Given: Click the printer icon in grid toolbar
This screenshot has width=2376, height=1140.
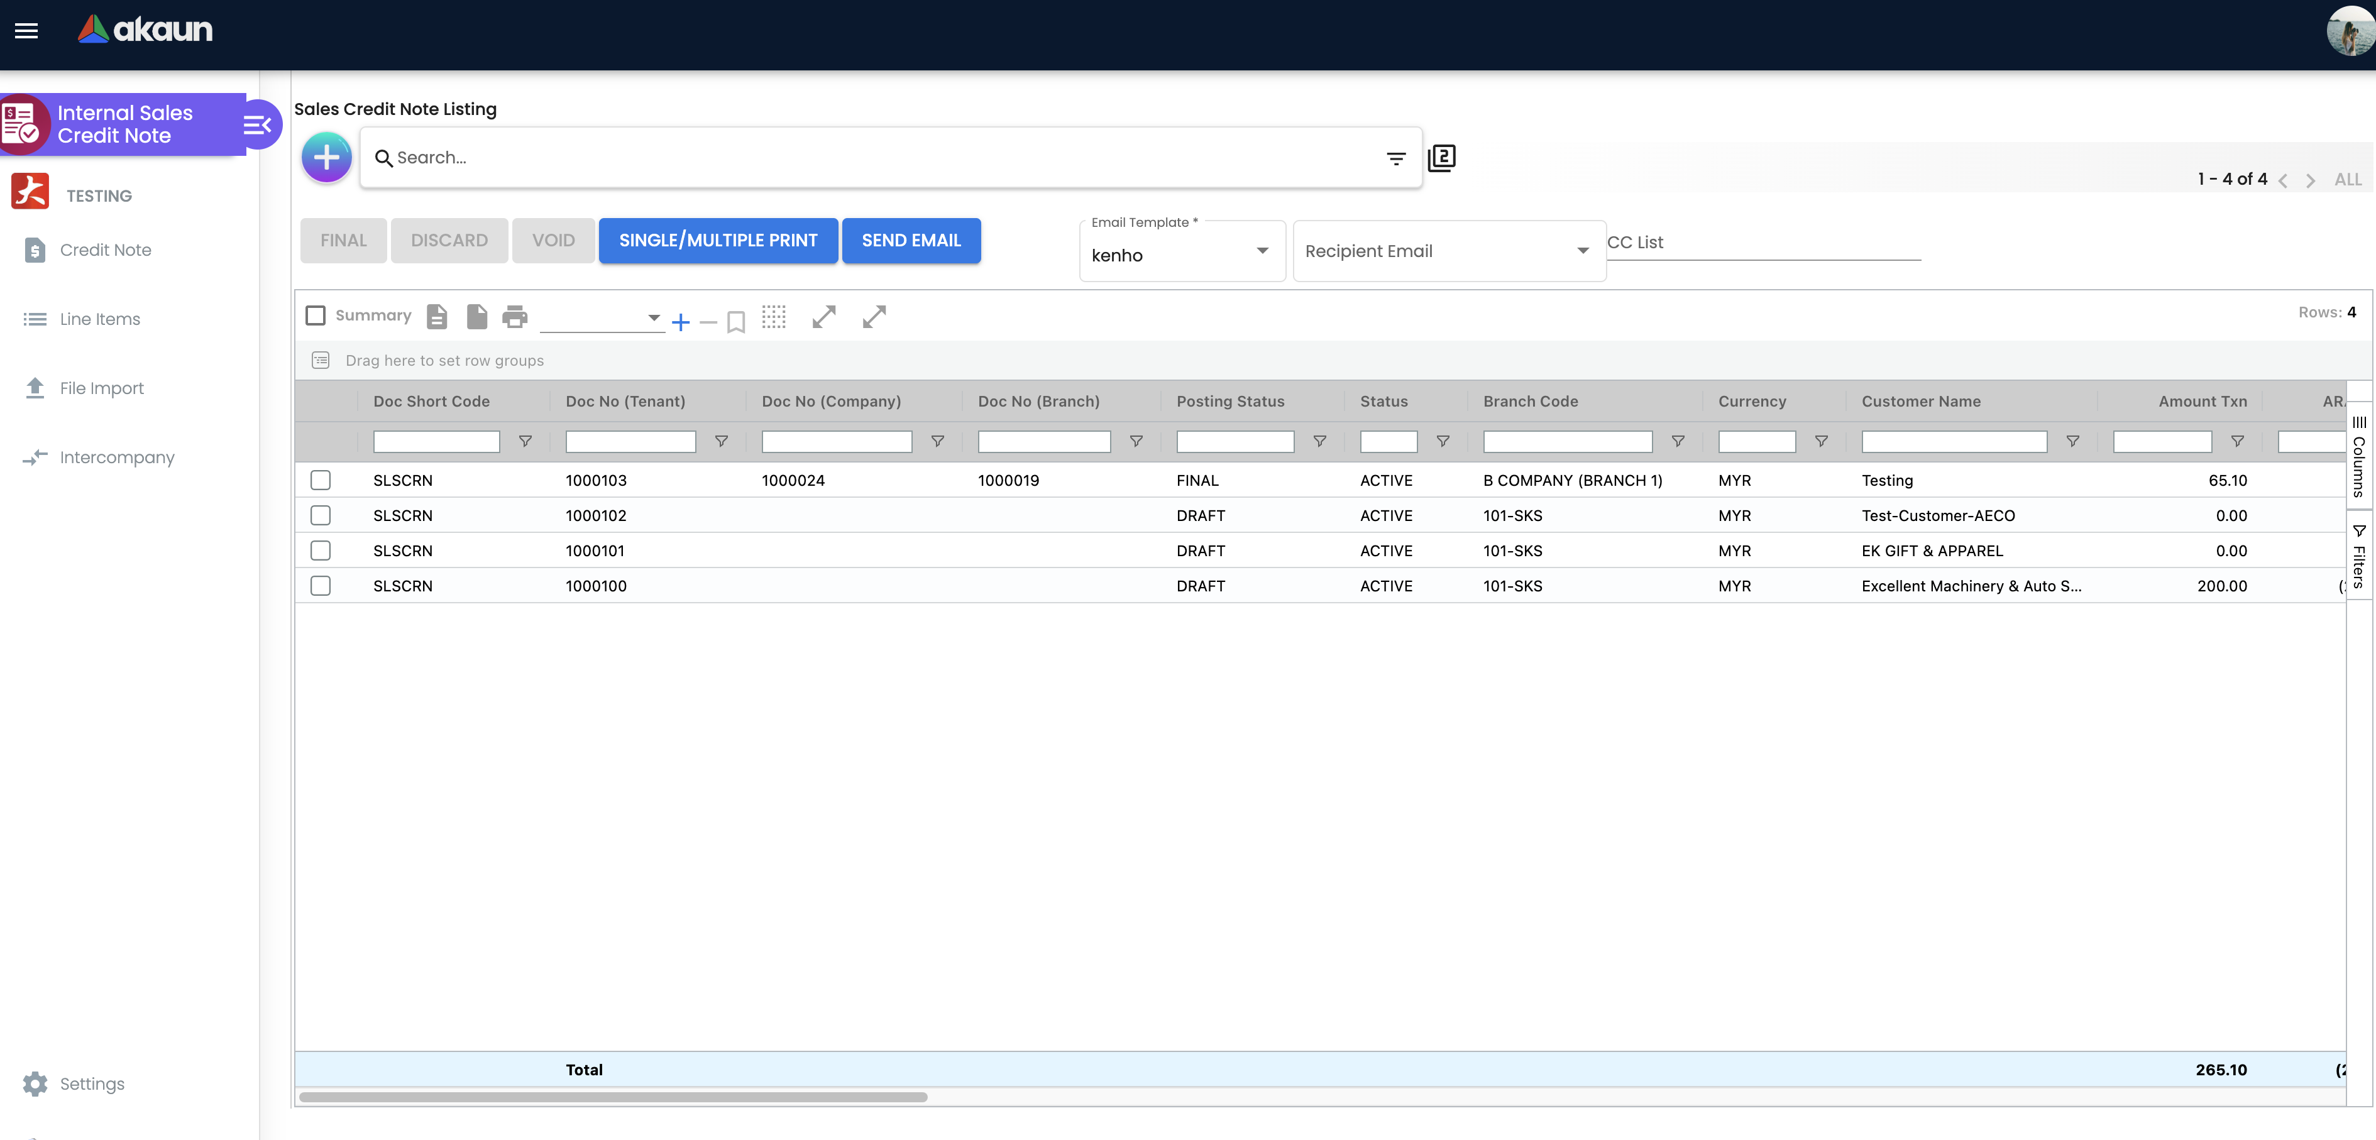Looking at the screenshot, I should (x=515, y=316).
